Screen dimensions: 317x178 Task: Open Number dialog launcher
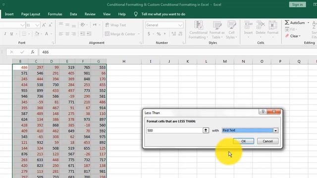point(183,43)
